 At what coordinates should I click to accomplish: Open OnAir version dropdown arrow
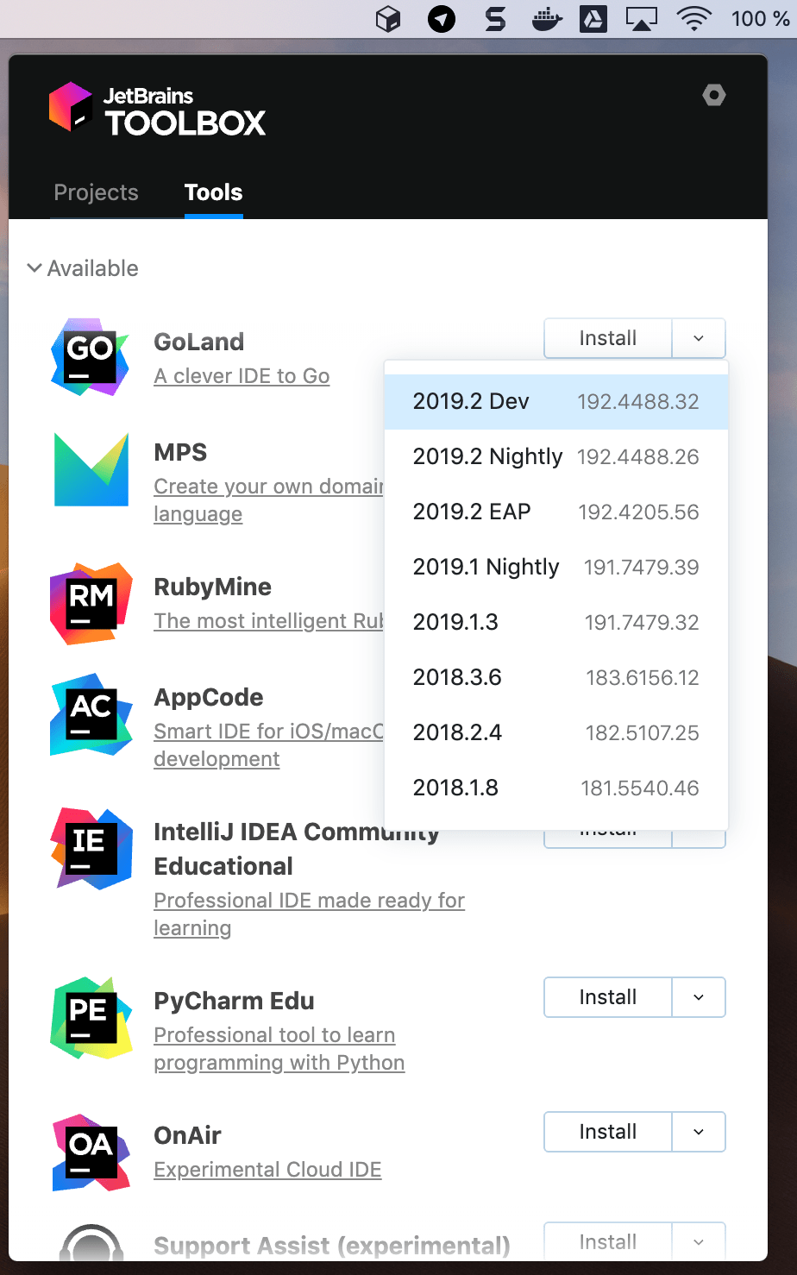pos(699,1132)
